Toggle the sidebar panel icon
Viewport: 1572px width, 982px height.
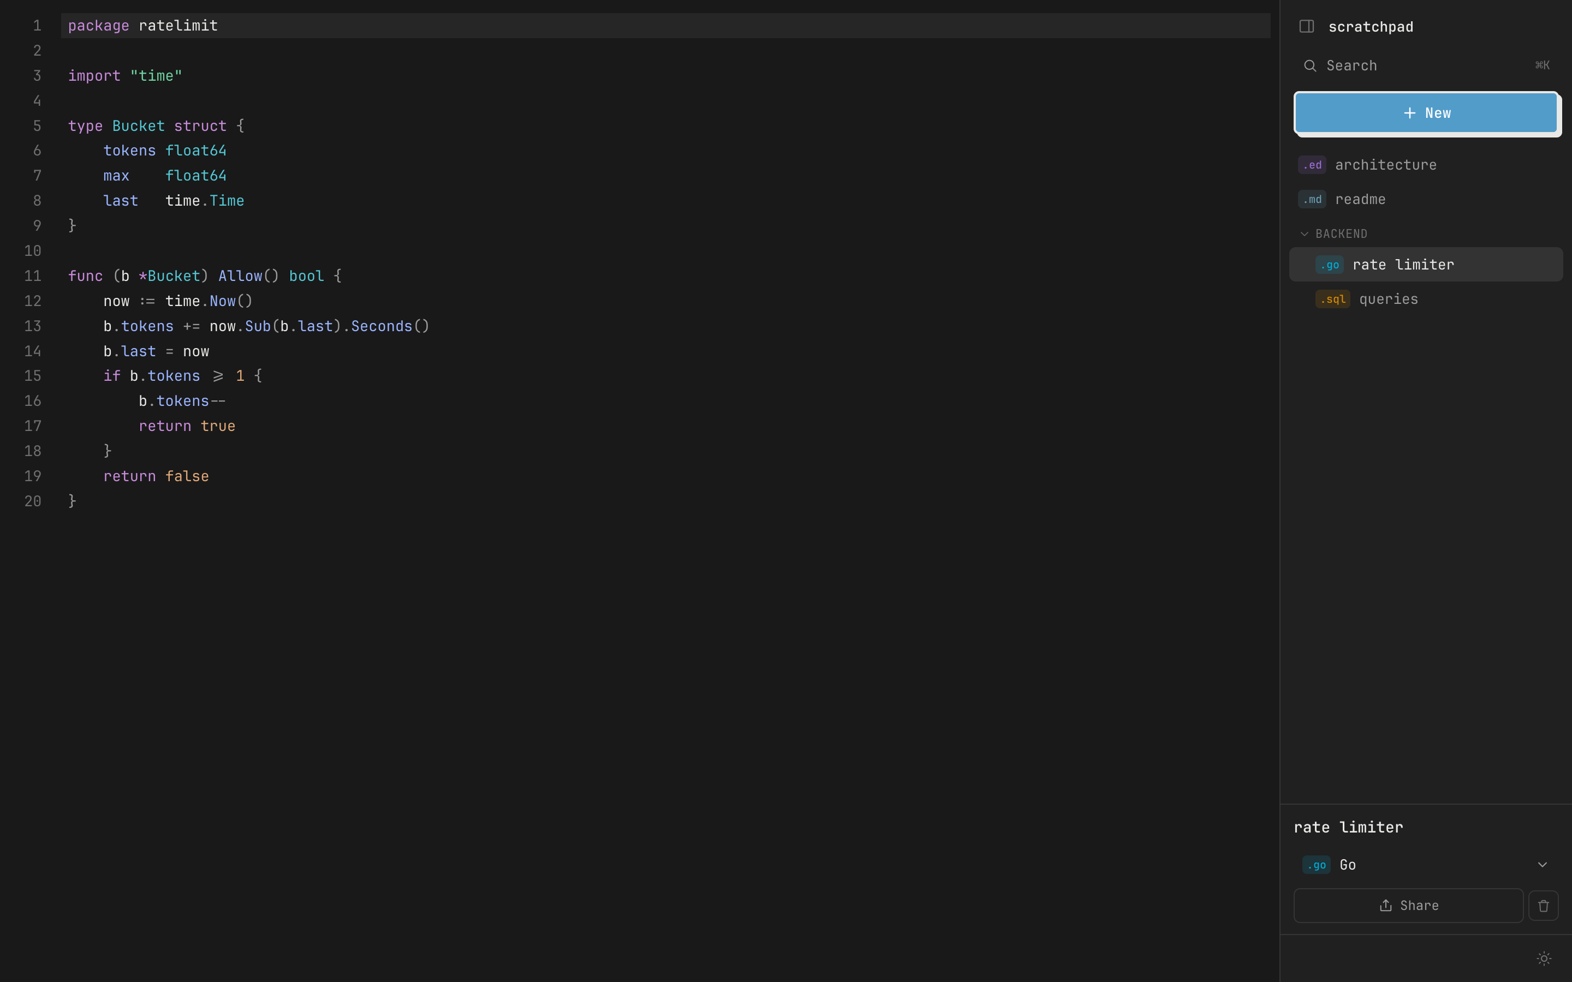1306,27
